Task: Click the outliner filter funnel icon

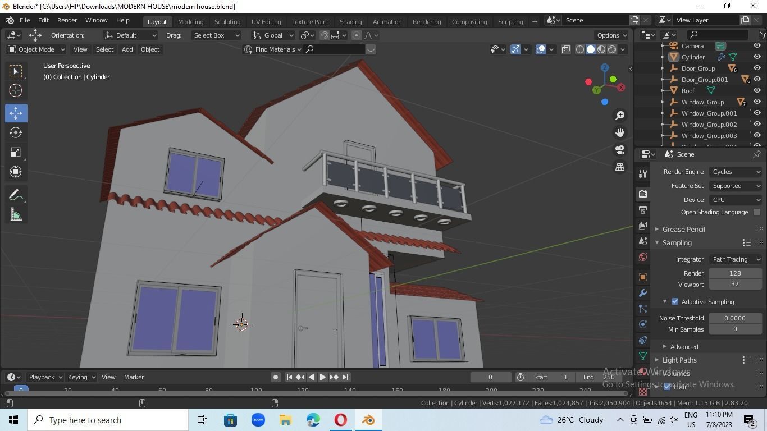Action: 763,35
